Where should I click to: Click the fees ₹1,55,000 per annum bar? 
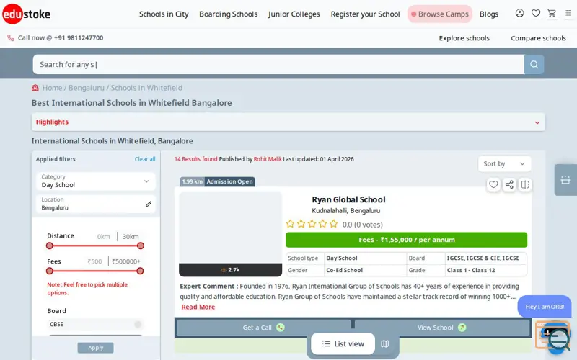[x=406, y=240]
